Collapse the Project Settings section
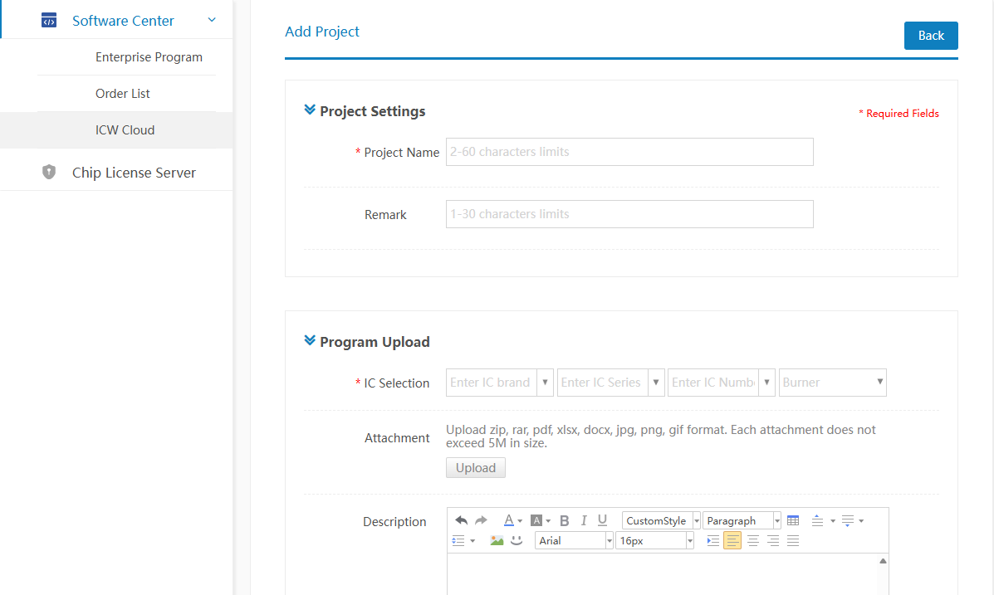The height and width of the screenshot is (595, 994). pos(310,110)
